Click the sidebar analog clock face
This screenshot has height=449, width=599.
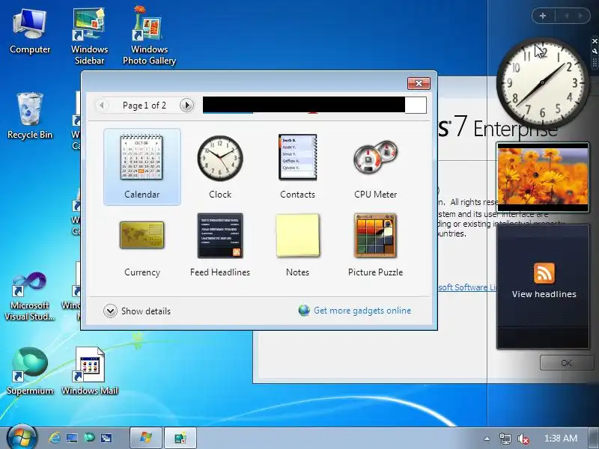coord(542,83)
